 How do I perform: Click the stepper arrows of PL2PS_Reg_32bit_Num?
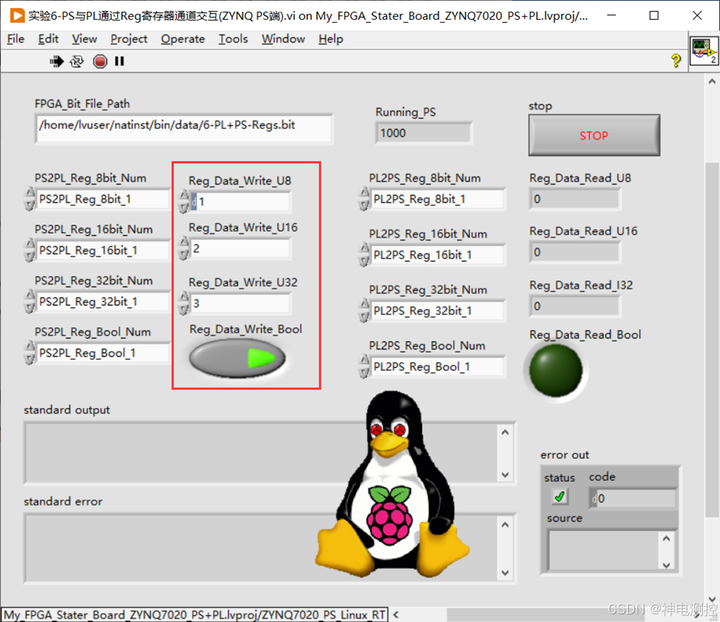[364, 310]
